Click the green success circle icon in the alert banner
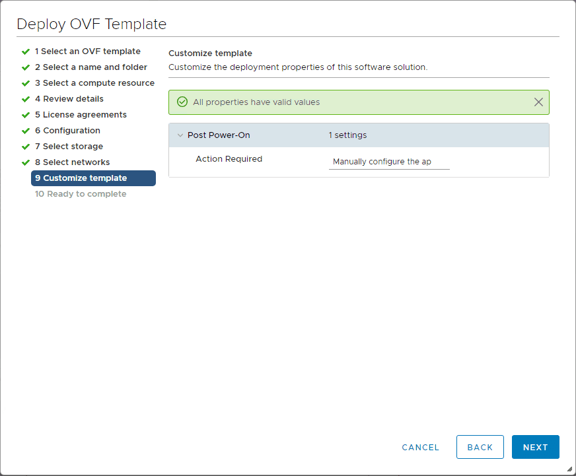This screenshot has width=576, height=476. tap(182, 102)
